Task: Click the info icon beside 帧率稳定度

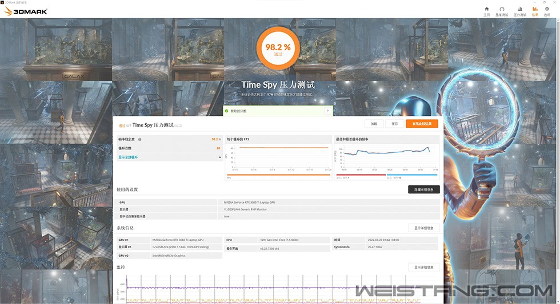Action: point(139,139)
